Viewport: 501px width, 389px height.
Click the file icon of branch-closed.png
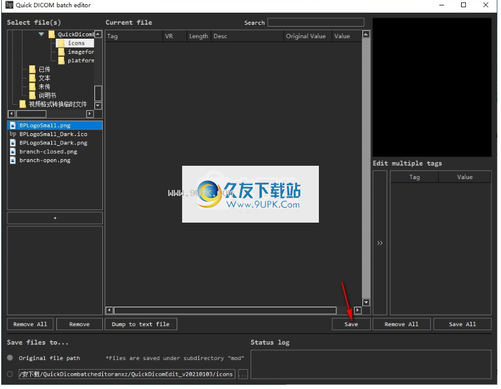click(x=13, y=152)
